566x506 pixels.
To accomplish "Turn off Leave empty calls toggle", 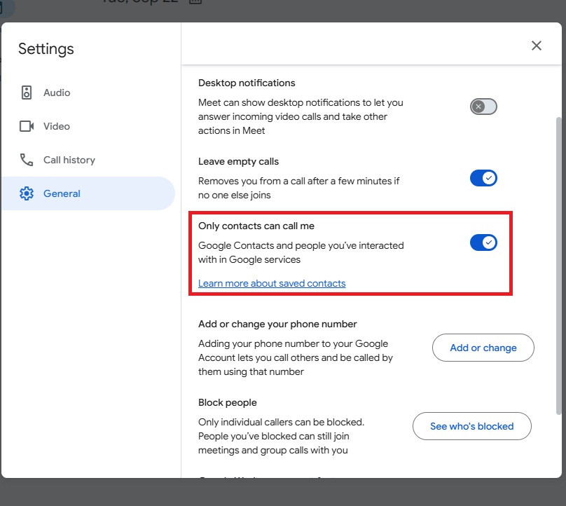I will (483, 178).
